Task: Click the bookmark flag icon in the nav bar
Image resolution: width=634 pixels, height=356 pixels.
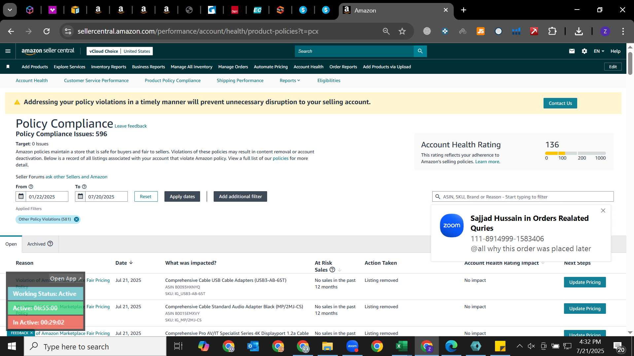Action: pos(8,67)
